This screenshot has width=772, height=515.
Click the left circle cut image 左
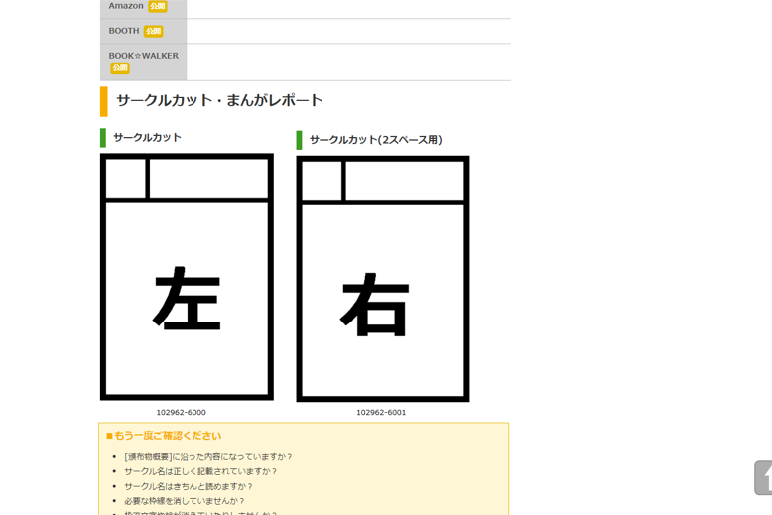coord(187,277)
